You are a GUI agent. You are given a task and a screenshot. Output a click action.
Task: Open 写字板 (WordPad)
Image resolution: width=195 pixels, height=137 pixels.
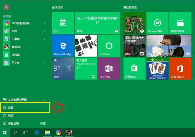click(x=24, y=63)
